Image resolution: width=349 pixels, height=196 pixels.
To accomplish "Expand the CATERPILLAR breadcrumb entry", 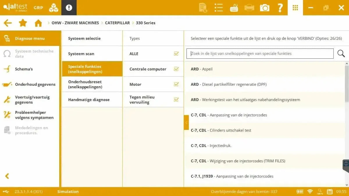I will (117, 23).
